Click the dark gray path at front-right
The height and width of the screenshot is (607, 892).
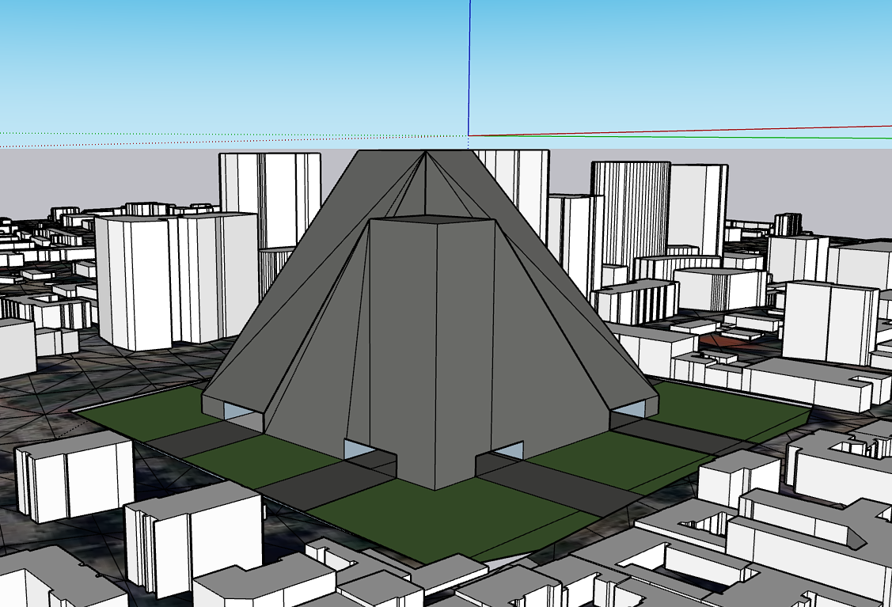(x=554, y=483)
